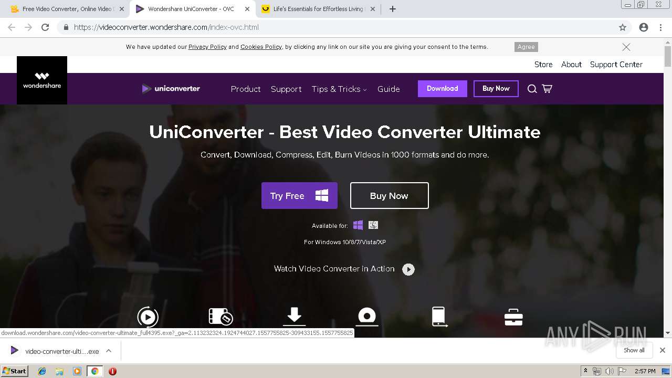Image resolution: width=672 pixels, height=378 pixels.
Task: Open the Windows Explorer taskbar folder icon
Action: pyautogui.click(x=59, y=371)
